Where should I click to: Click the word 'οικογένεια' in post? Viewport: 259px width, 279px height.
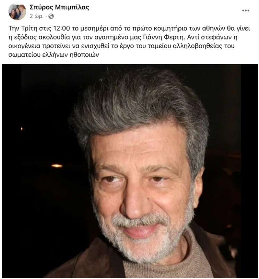click(x=24, y=46)
